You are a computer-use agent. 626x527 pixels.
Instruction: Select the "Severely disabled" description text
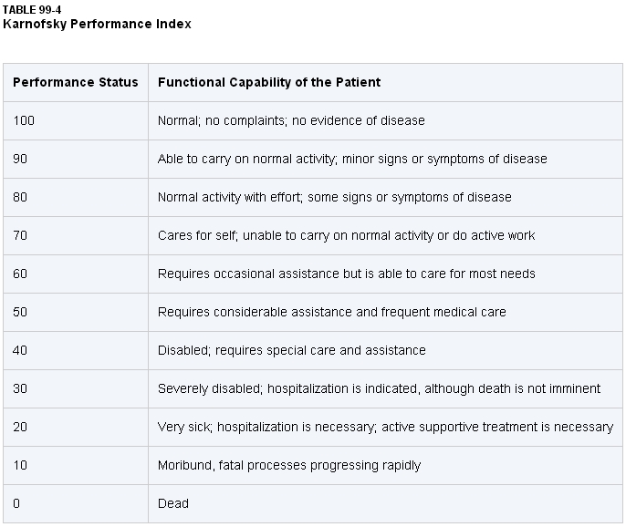tap(379, 388)
